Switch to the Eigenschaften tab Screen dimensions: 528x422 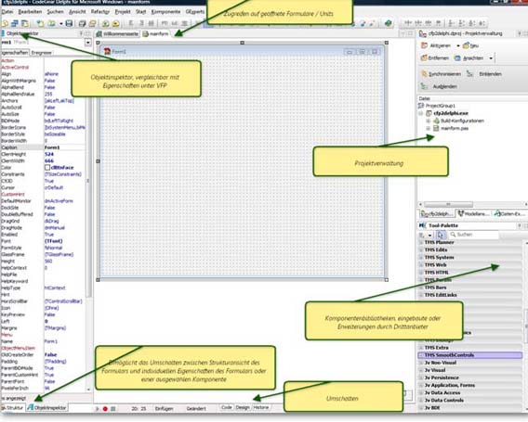click(15, 53)
